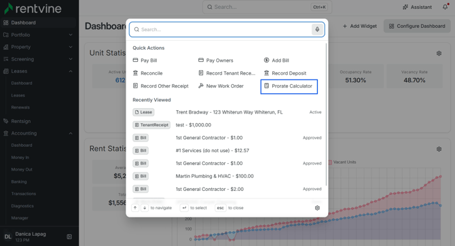The height and width of the screenshot is (246, 455).
Task: Open Pay Owners quick action
Action: coord(215,60)
